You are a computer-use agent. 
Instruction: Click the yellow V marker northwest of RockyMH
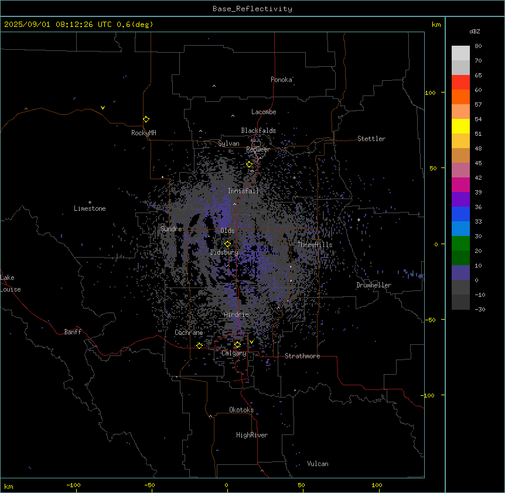pyautogui.click(x=103, y=108)
